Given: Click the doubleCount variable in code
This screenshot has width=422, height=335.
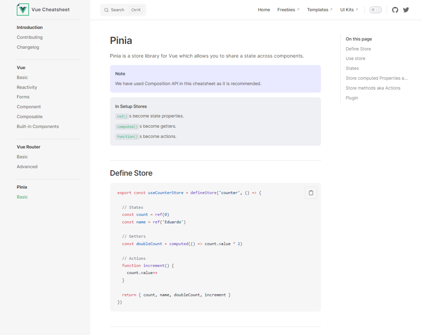Looking at the screenshot, I should [149, 244].
